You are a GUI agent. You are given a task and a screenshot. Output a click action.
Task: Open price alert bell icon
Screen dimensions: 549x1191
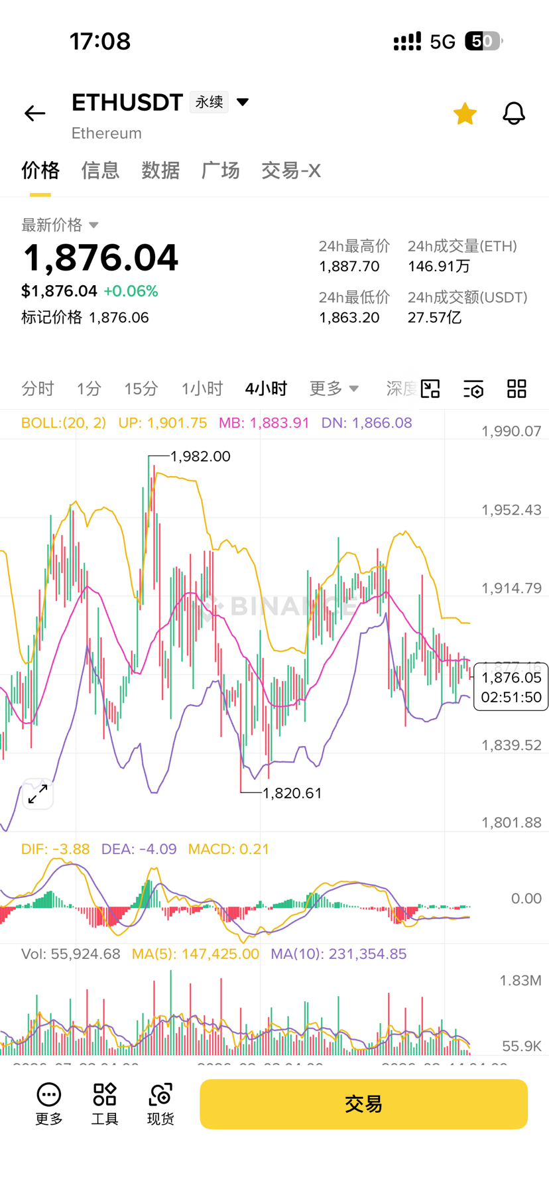point(514,113)
